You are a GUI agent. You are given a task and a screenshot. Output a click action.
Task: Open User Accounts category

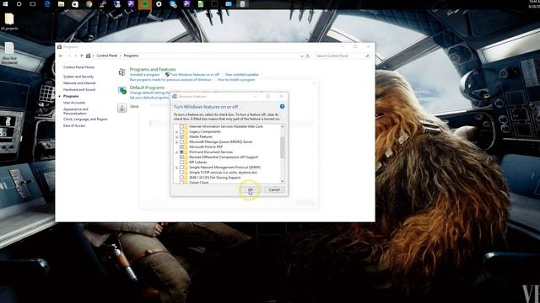pyautogui.click(x=74, y=103)
